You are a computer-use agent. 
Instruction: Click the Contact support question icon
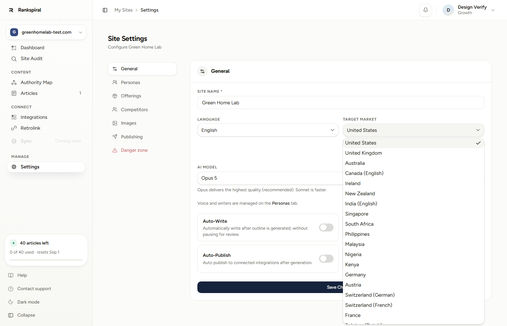point(11,289)
